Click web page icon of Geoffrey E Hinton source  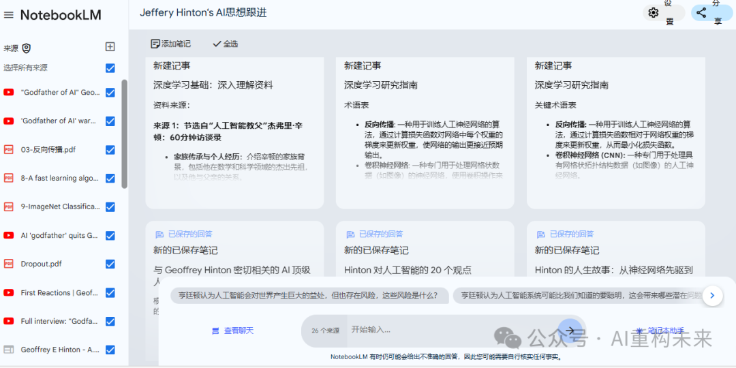8,350
